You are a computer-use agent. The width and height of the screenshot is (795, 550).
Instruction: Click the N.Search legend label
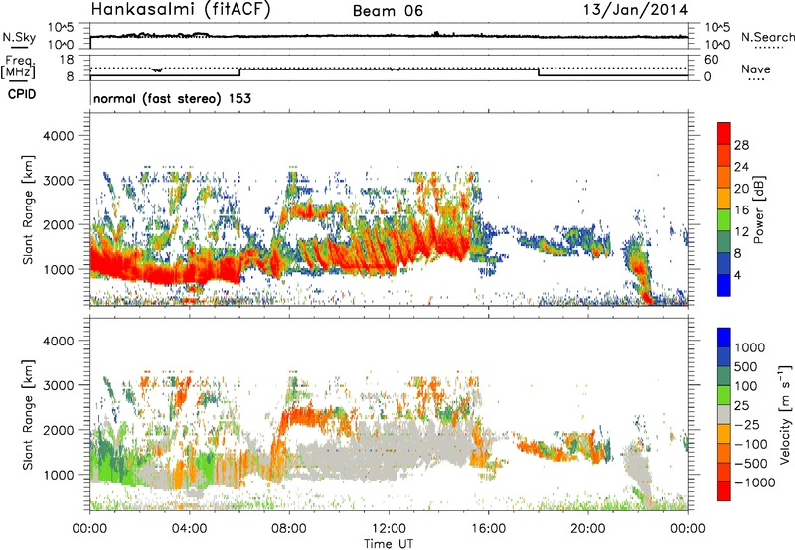pyautogui.click(x=767, y=37)
